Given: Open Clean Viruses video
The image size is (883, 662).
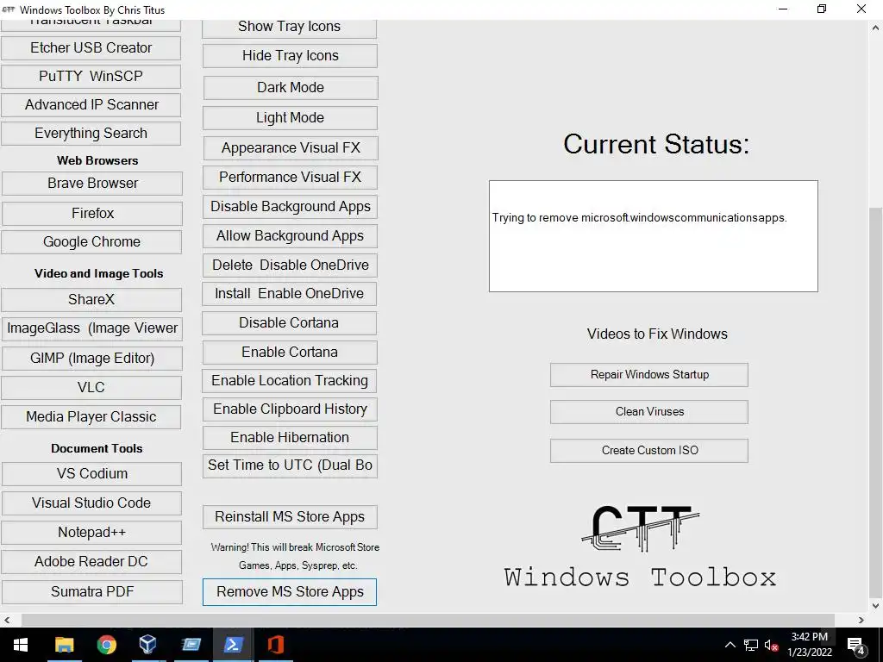Looking at the screenshot, I should point(649,412).
